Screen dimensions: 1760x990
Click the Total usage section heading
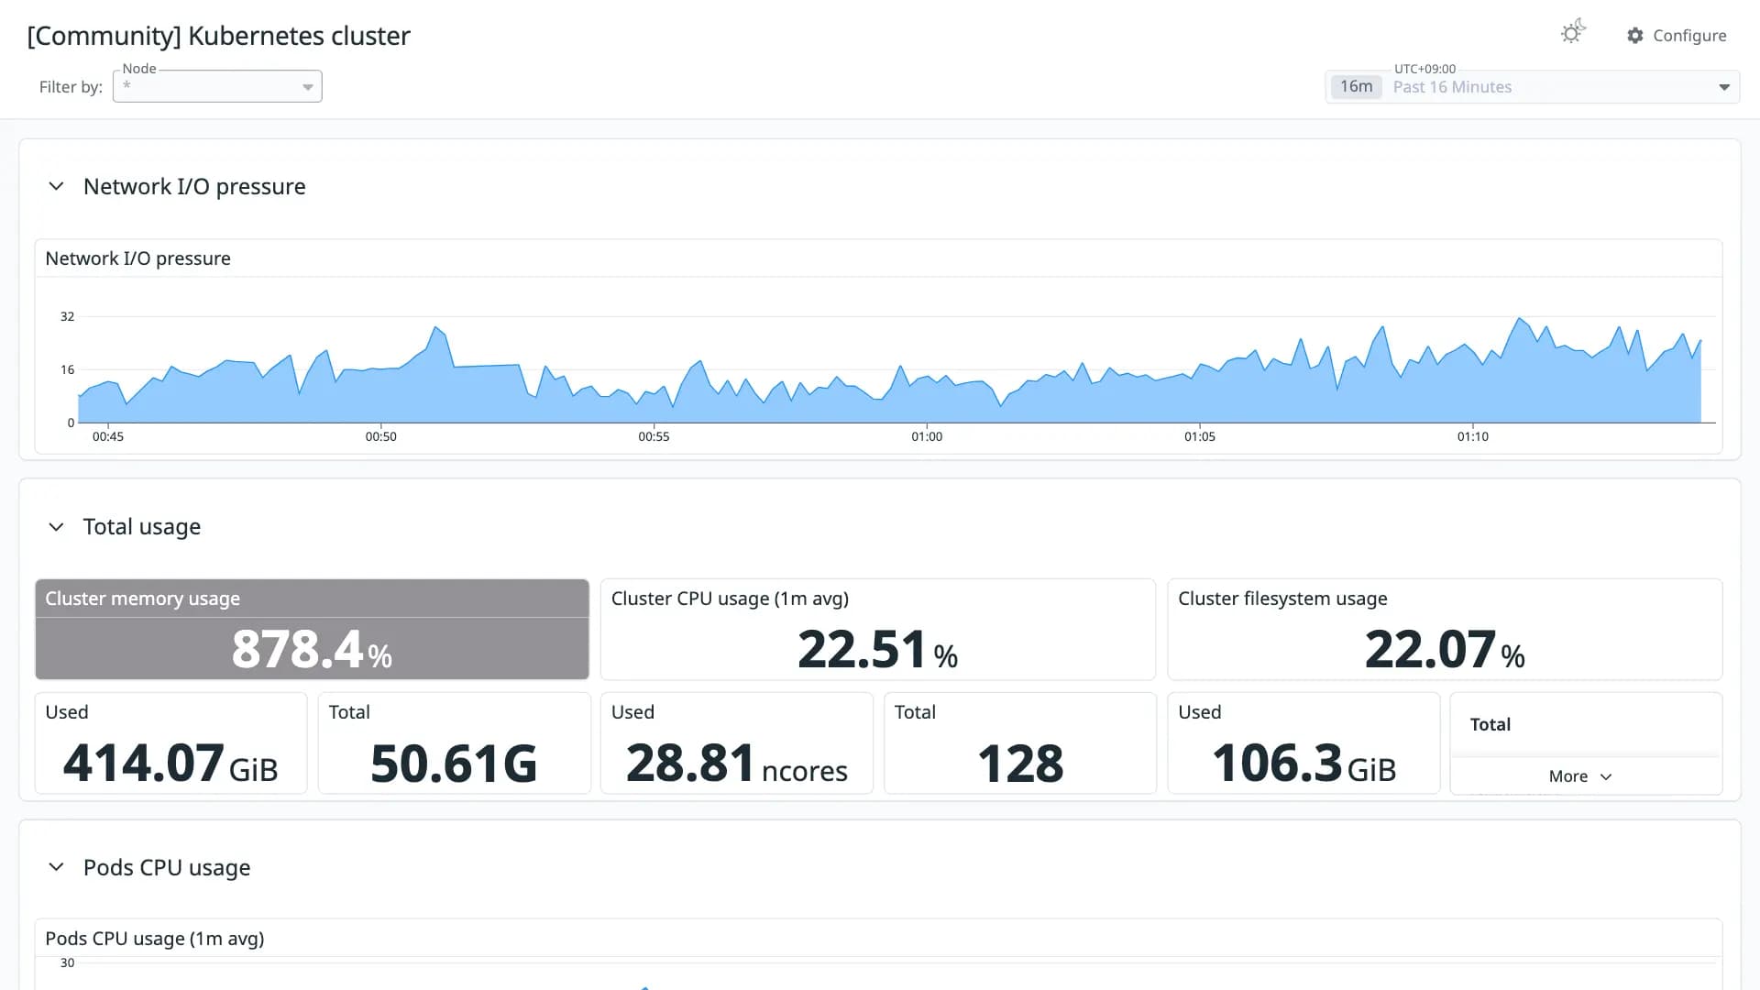[x=142, y=527]
